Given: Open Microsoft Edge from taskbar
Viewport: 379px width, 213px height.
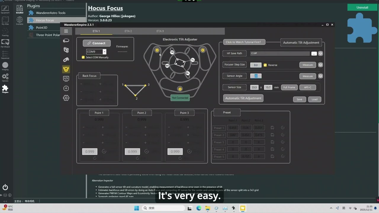Looking at the screenshot, I should tap(199, 208).
